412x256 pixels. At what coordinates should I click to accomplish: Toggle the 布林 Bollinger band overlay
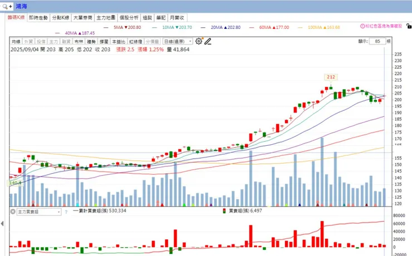click(x=79, y=42)
